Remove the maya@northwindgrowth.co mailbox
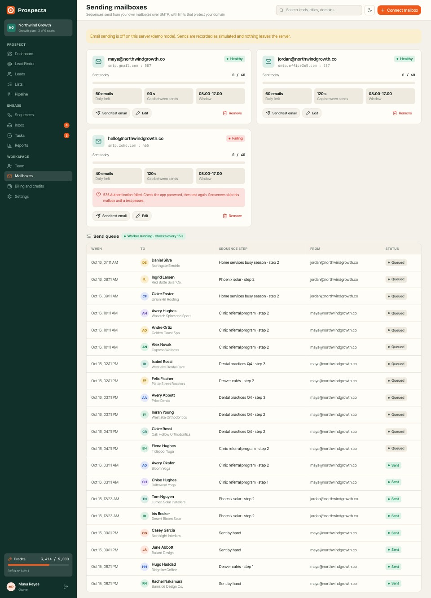 233,113
